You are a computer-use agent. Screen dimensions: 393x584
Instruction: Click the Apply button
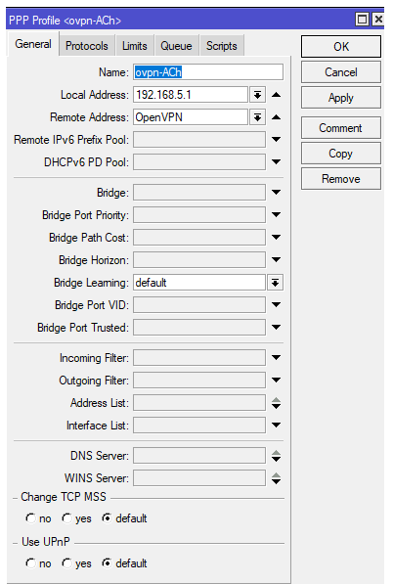(341, 98)
